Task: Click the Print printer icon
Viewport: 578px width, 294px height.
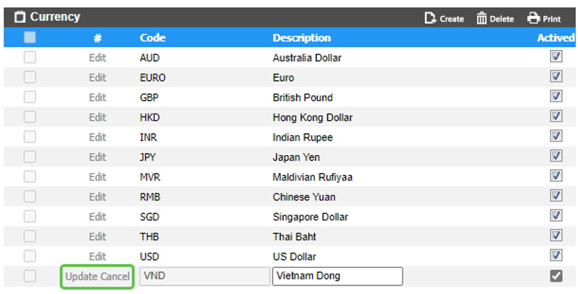Action: (534, 18)
